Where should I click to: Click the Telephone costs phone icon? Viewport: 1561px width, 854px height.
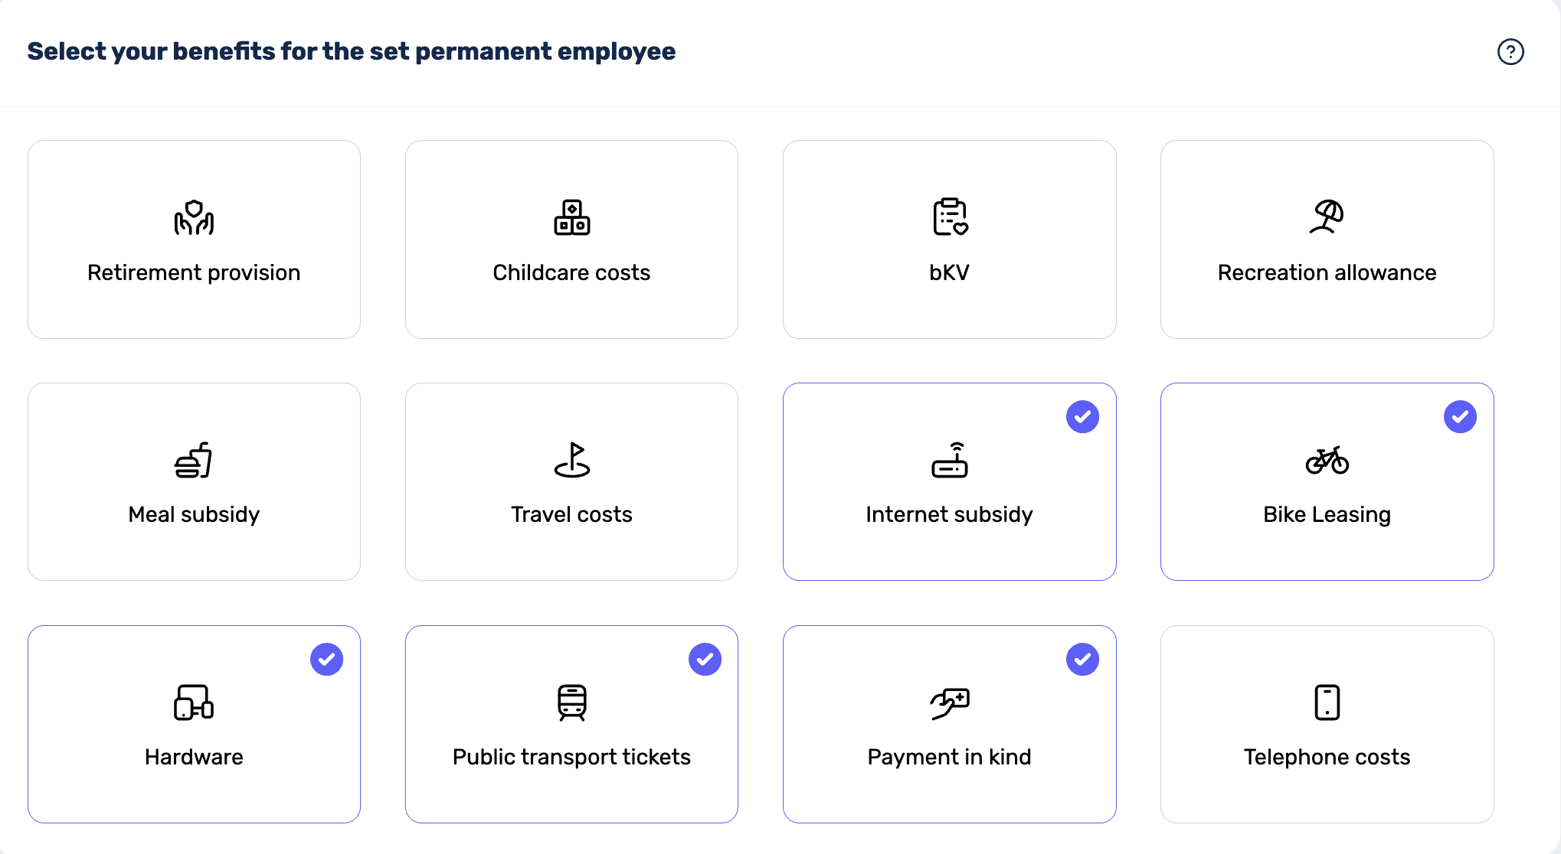coord(1327,702)
